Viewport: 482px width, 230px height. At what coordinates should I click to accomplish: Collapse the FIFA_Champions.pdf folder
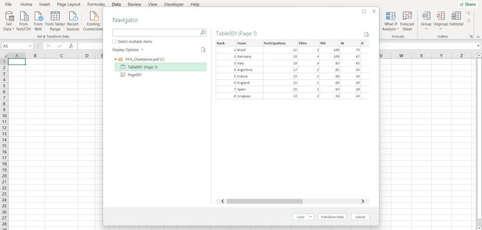pos(115,59)
